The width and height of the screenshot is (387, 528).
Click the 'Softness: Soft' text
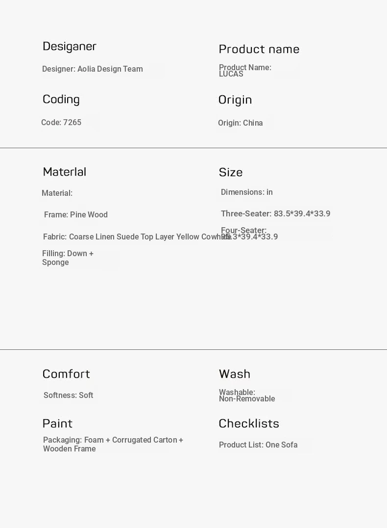click(x=68, y=396)
